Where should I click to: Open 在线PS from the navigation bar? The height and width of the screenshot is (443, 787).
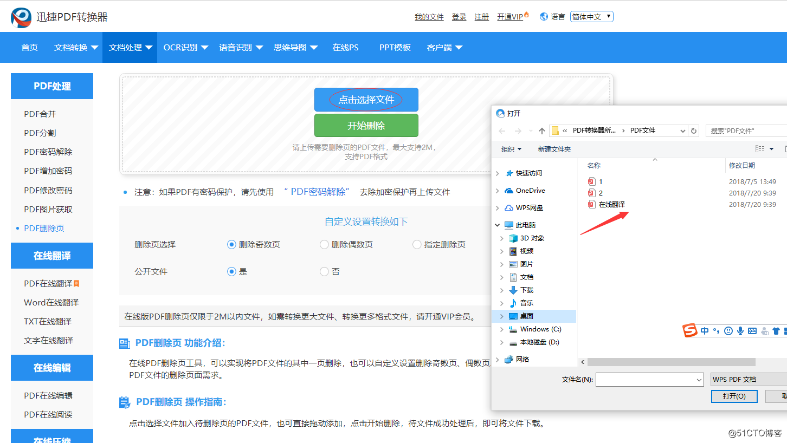tap(345, 47)
